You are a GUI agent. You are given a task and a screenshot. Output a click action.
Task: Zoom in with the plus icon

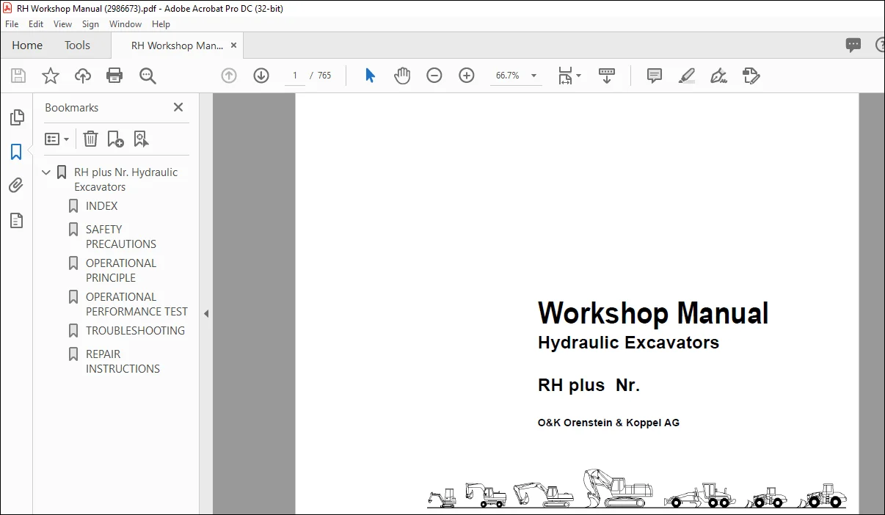point(467,76)
